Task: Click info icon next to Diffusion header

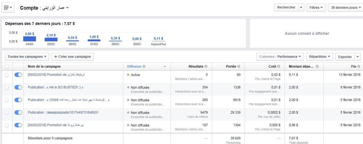Action: point(144,66)
